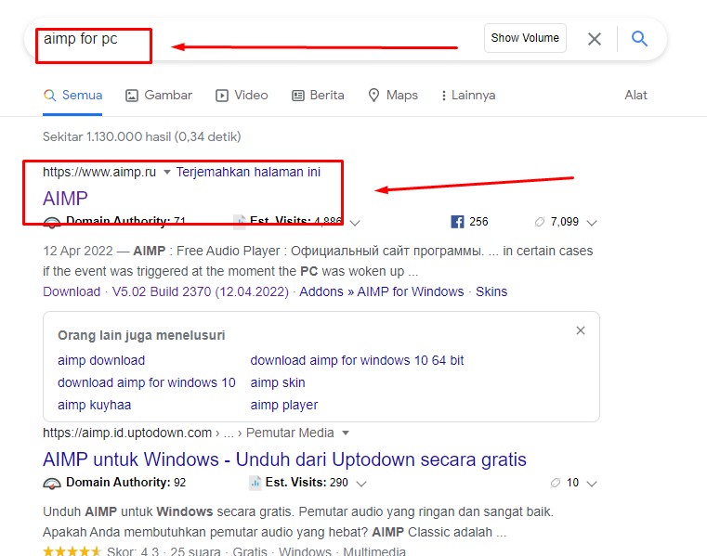Open the Alat tools option
The width and height of the screenshot is (707, 556).
[635, 95]
